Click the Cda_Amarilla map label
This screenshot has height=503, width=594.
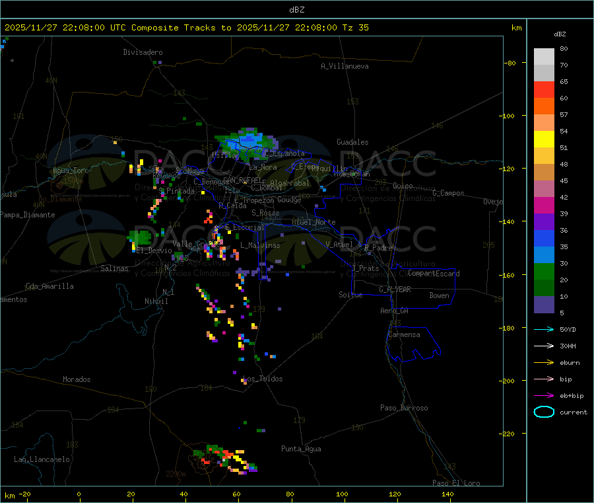tap(49, 286)
